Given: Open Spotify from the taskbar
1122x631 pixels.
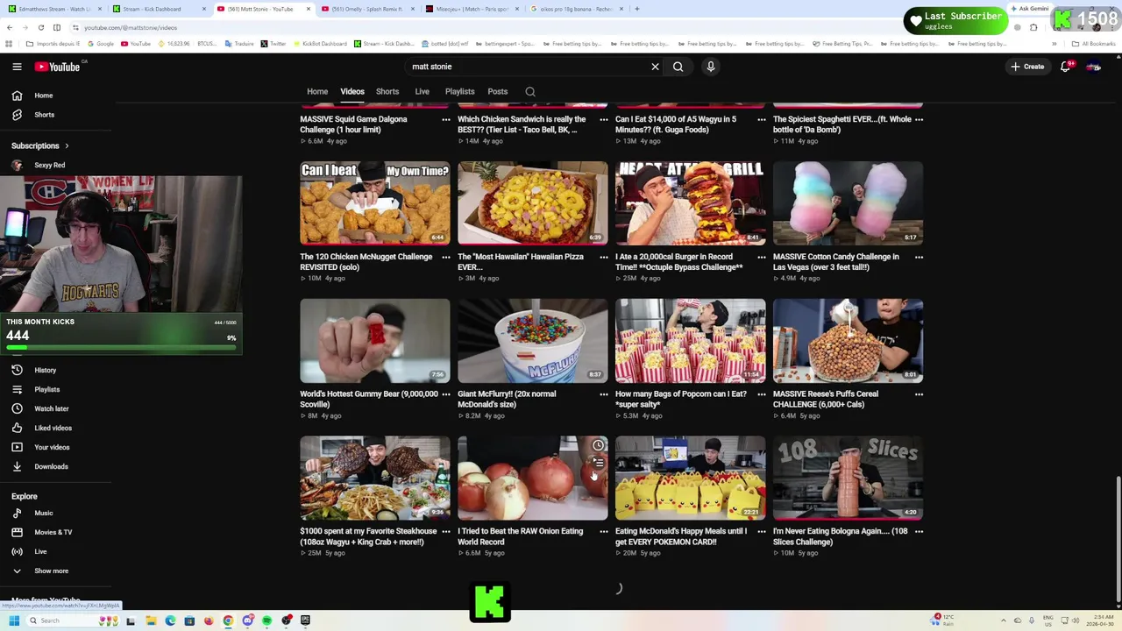Looking at the screenshot, I should 267,620.
